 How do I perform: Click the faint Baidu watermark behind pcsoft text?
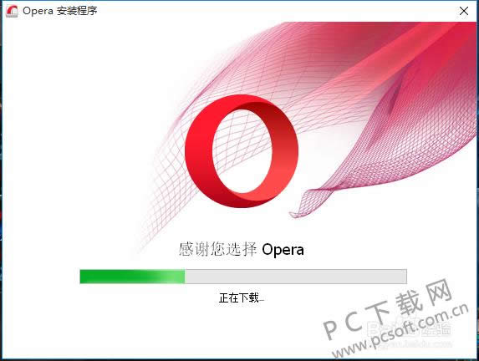(410, 334)
